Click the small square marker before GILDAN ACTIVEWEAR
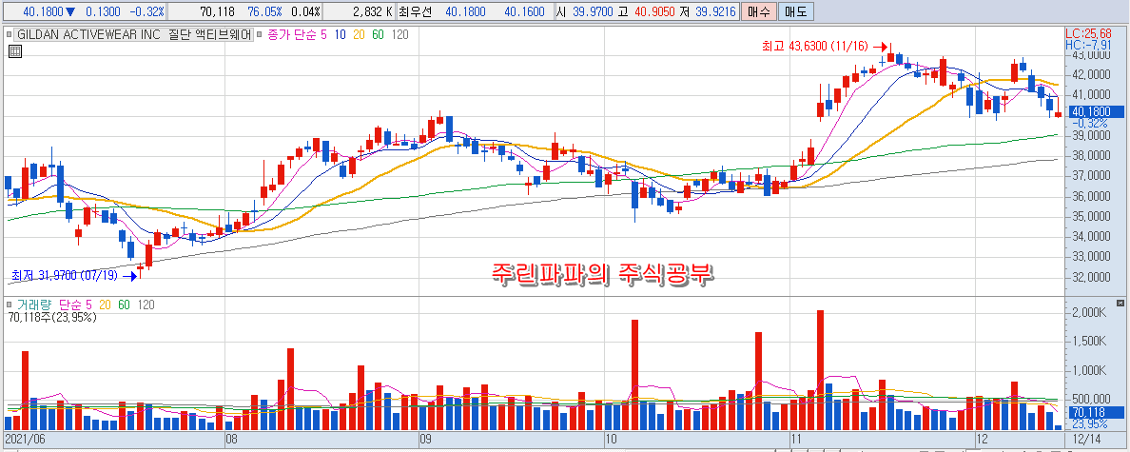 point(9,34)
